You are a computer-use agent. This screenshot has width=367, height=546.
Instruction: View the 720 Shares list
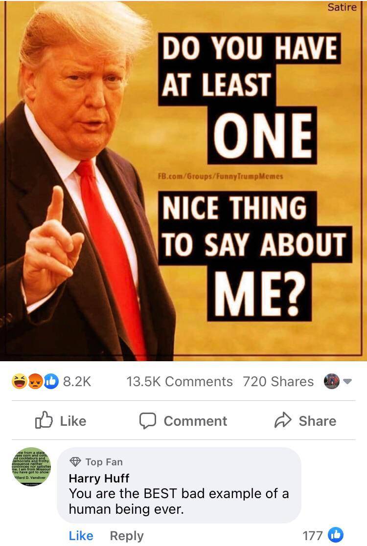tap(278, 382)
